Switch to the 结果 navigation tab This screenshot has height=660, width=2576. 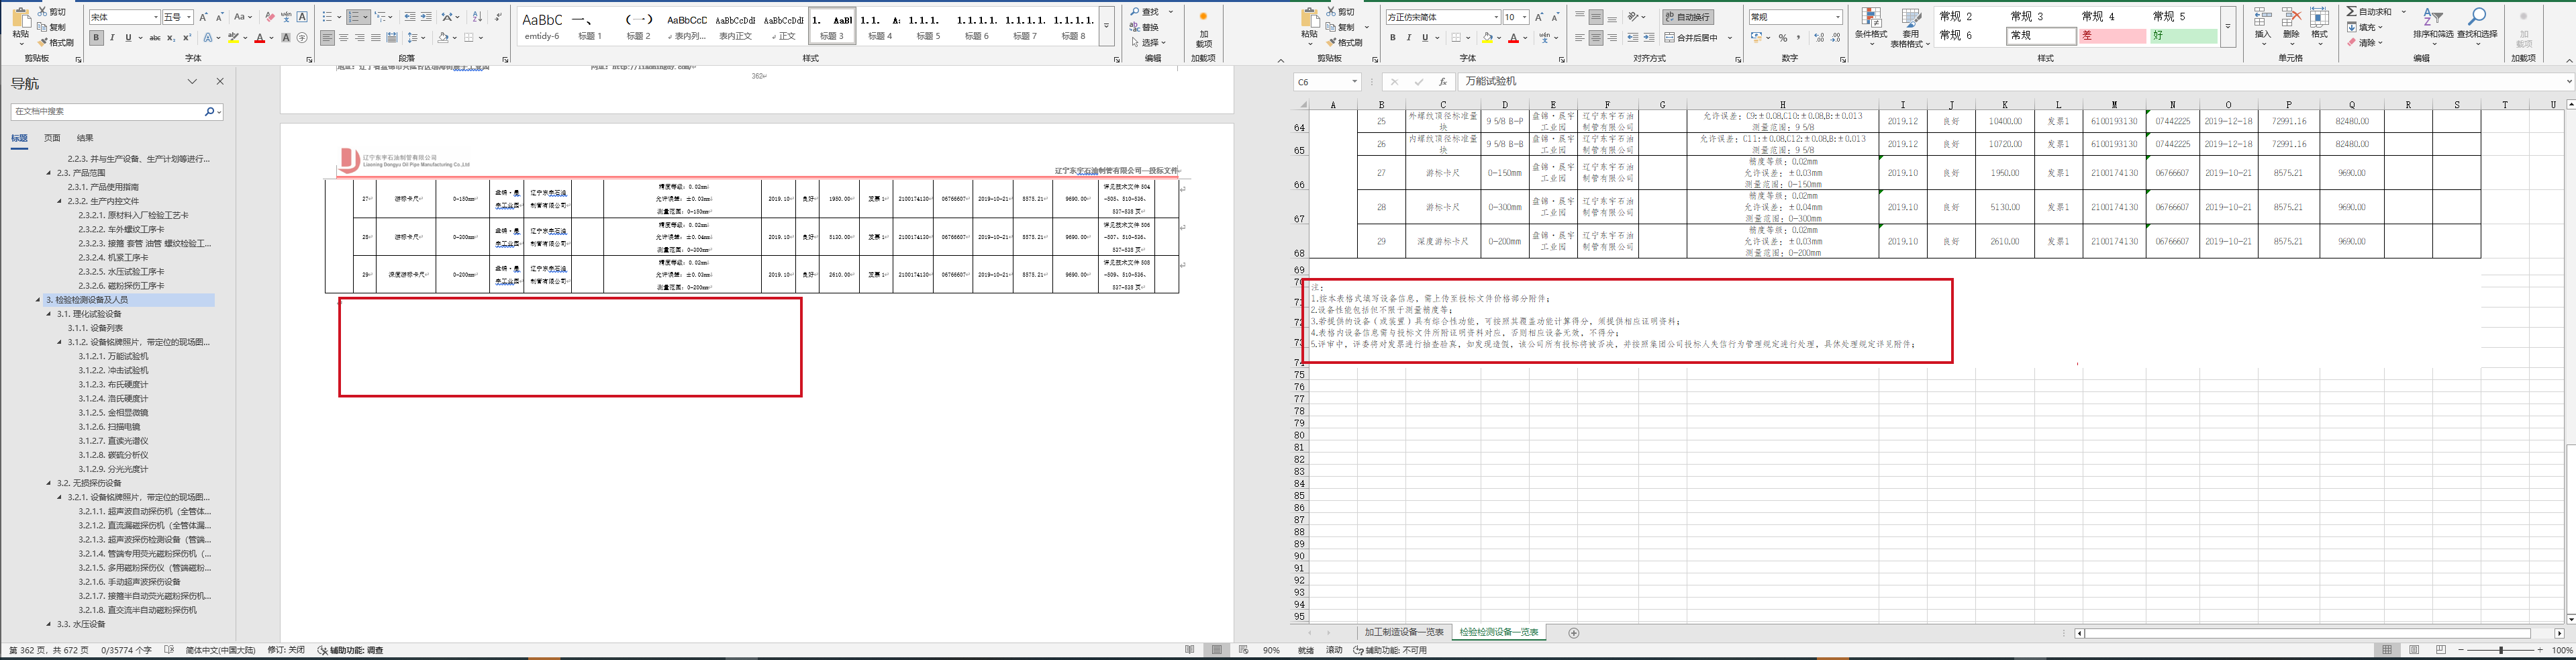click(x=85, y=138)
